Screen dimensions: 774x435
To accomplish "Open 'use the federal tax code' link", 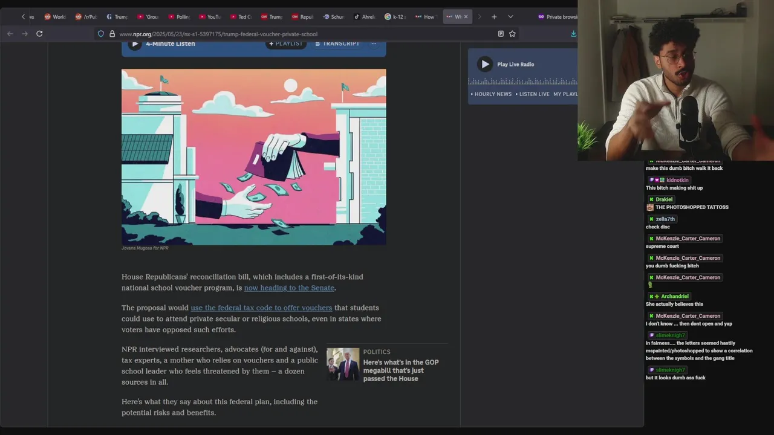I will [x=261, y=308].
